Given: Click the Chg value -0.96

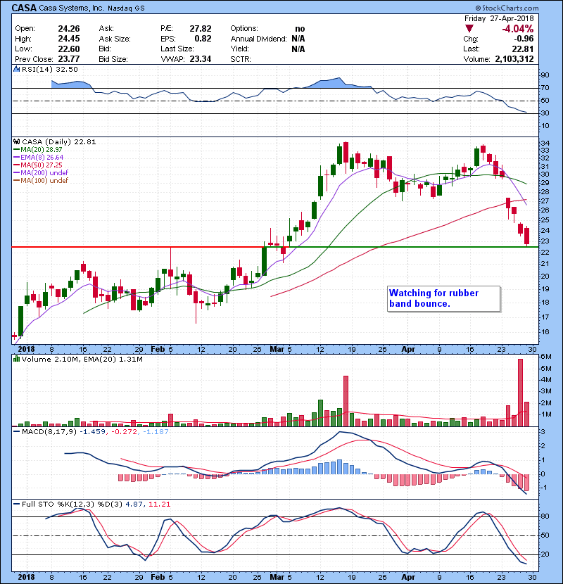Looking at the screenshot, I should coord(524,39).
